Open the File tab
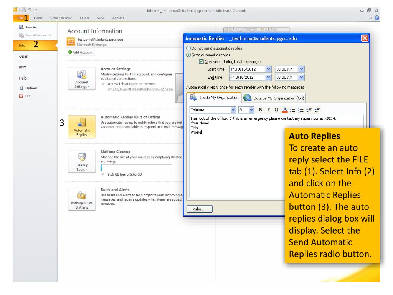Image resolution: width=393 pixels, height=295 pixels. (x=21, y=18)
